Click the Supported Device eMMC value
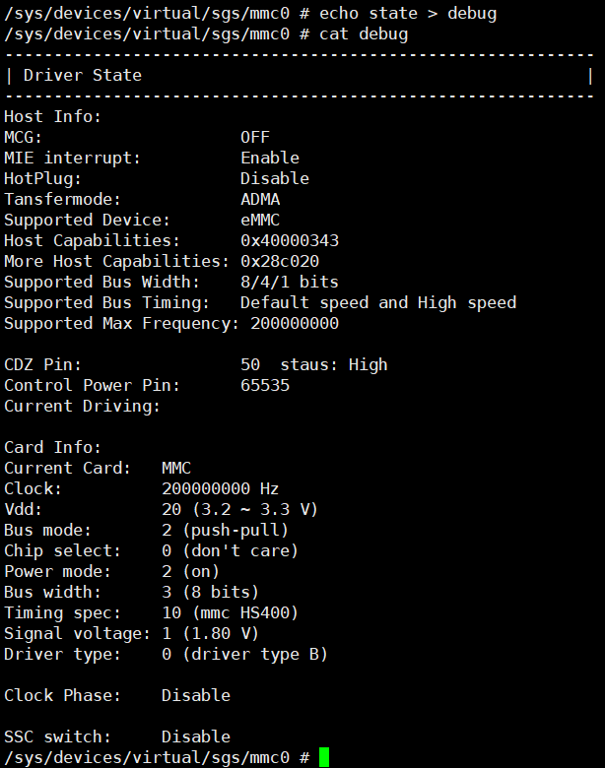This screenshot has width=605, height=768. tap(260, 220)
